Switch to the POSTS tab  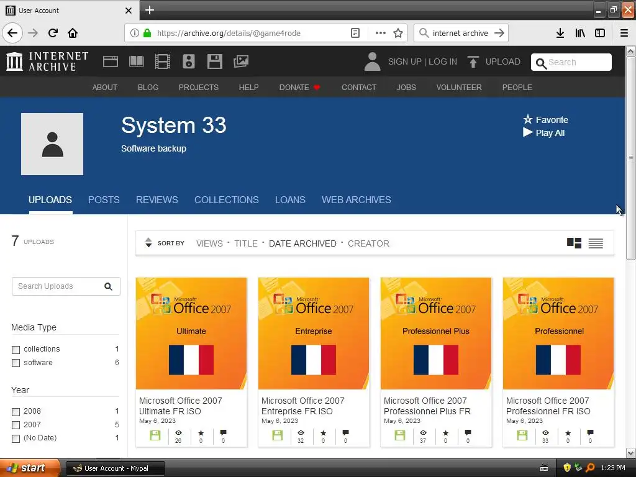click(104, 199)
